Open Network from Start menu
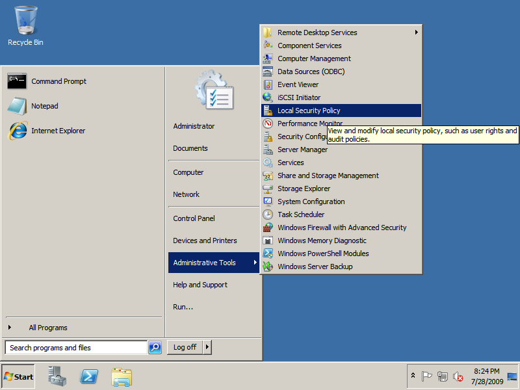Screen dimensions: 520x390 click(x=214, y=194)
